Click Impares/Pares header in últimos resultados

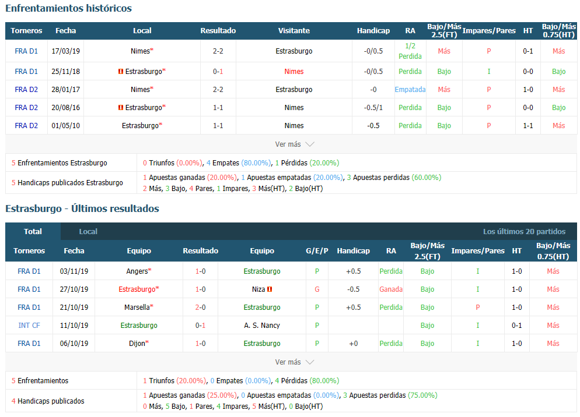[478, 251]
